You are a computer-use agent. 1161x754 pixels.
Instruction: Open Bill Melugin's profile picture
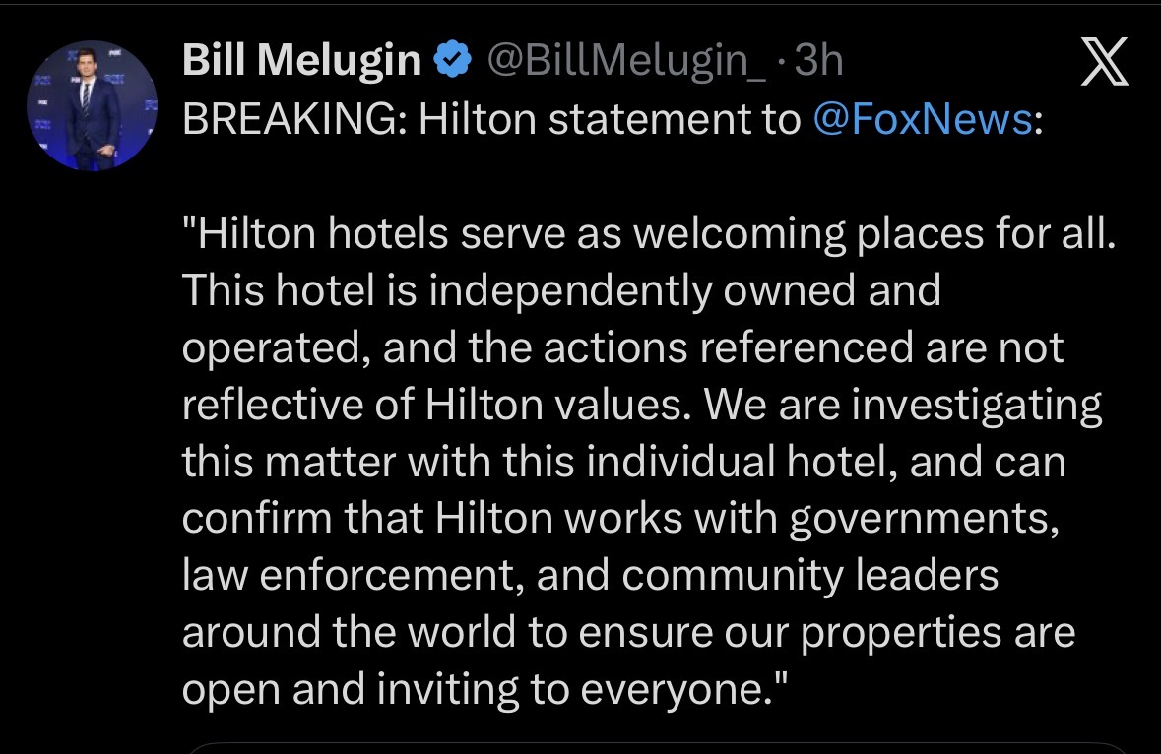(x=92, y=105)
